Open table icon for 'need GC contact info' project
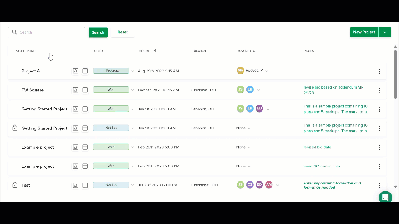 click(85, 166)
